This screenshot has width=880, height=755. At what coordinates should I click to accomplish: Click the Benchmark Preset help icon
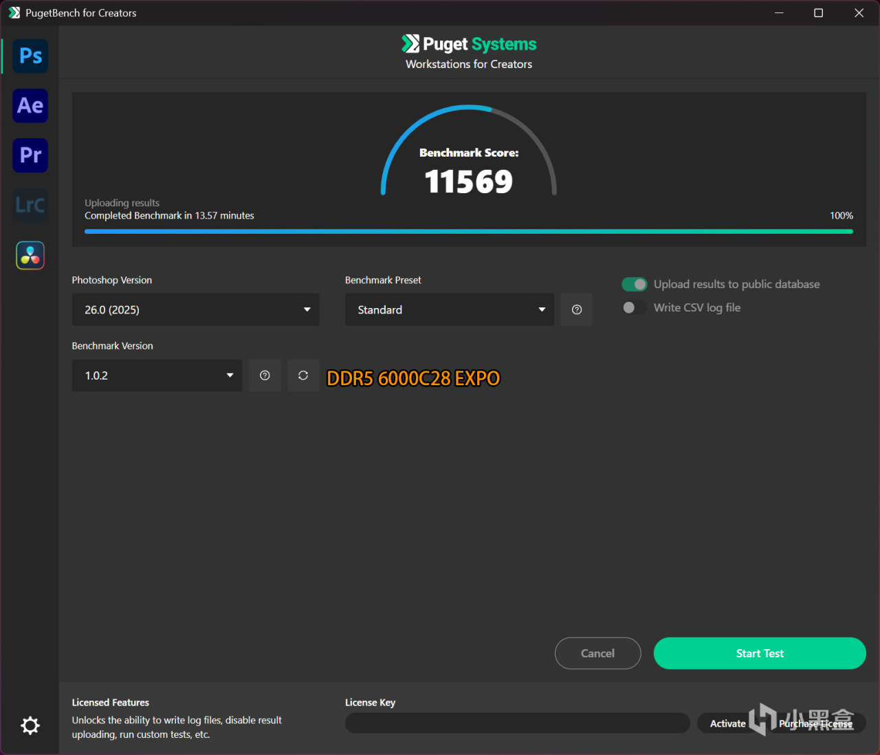pos(577,309)
